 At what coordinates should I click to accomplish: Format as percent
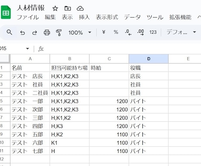pyautogui.click(x=116, y=32)
